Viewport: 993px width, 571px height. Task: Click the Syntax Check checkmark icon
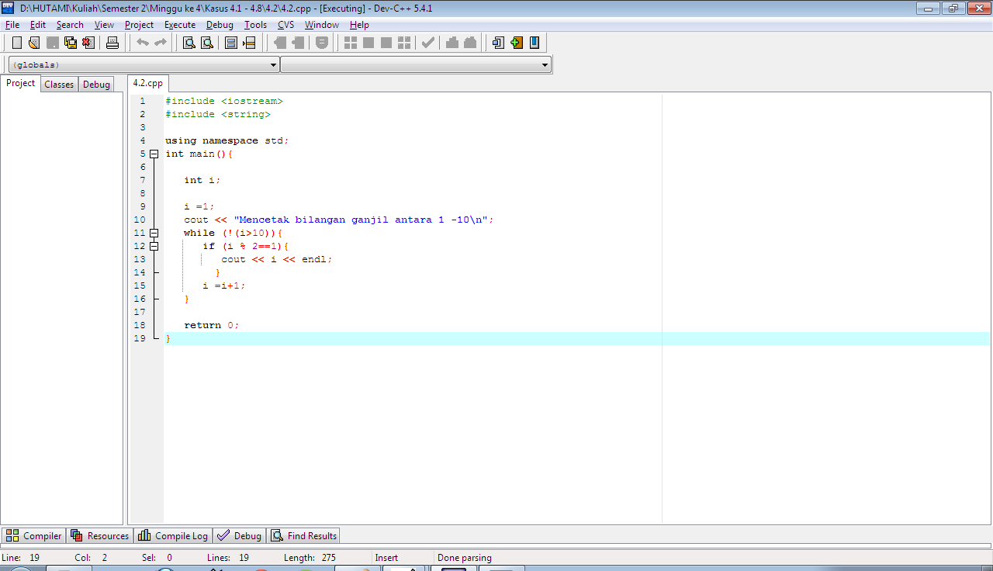427,43
